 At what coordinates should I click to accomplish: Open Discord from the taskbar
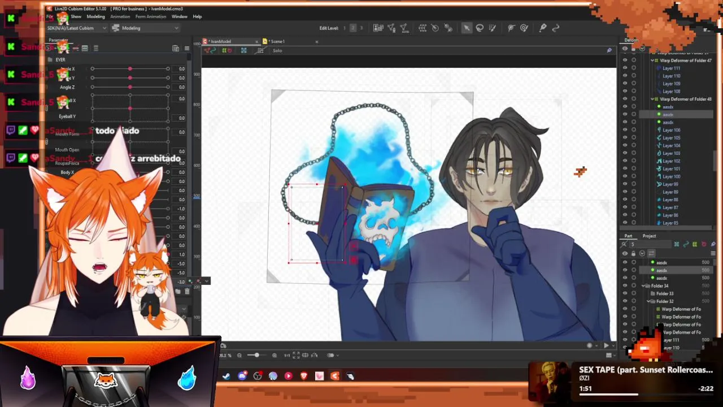(x=242, y=376)
